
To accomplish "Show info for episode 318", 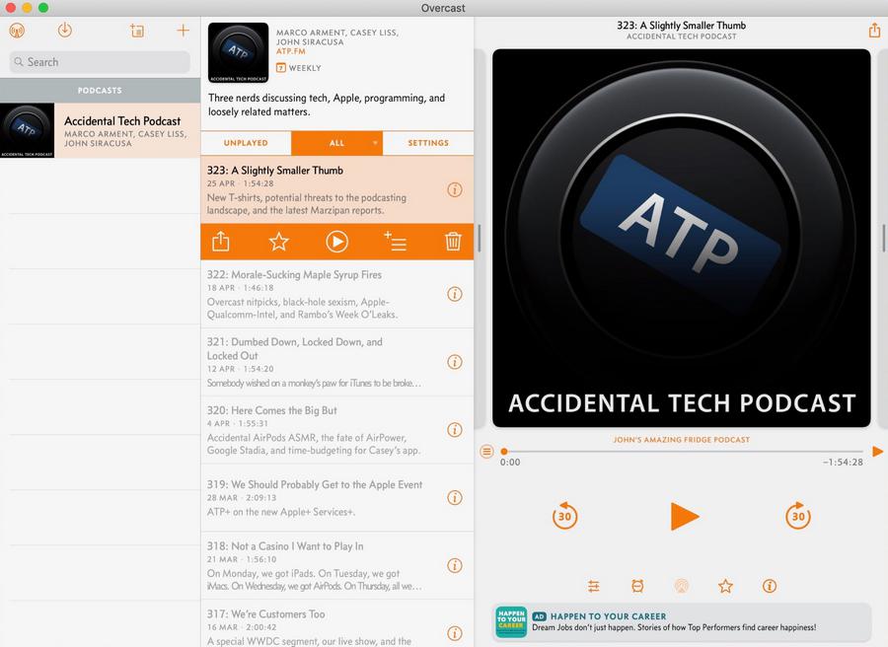I will (x=455, y=566).
